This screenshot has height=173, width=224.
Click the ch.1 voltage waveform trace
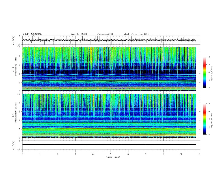click(109, 40)
